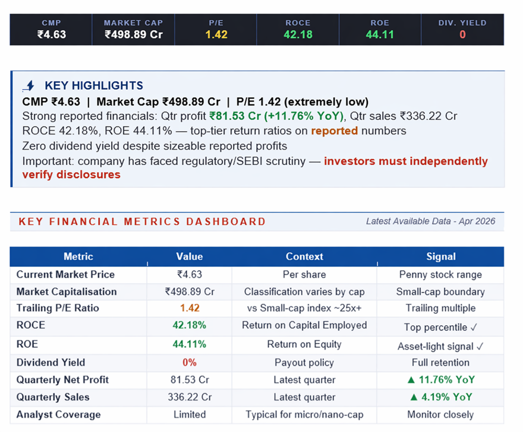Image resolution: width=523 pixels, height=432 pixels.
Task: Click the Signal column header
Action: (x=440, y=257)
